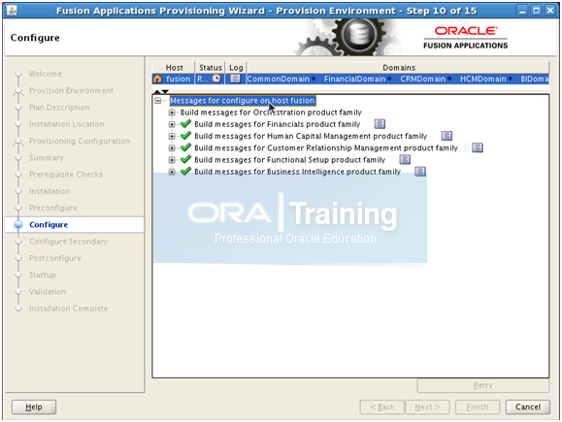Collapse Messages for configure on host fusion
The height and width of the screenshot is (422, 562).
coord(157,101)
